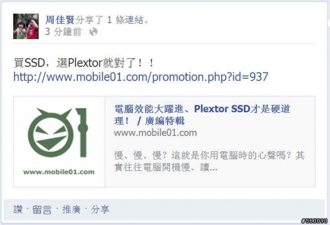This screenshot has height=225, width=330.
Task: Click the '分享了 1 條連結' header text
Action: [x=112, y=20]
